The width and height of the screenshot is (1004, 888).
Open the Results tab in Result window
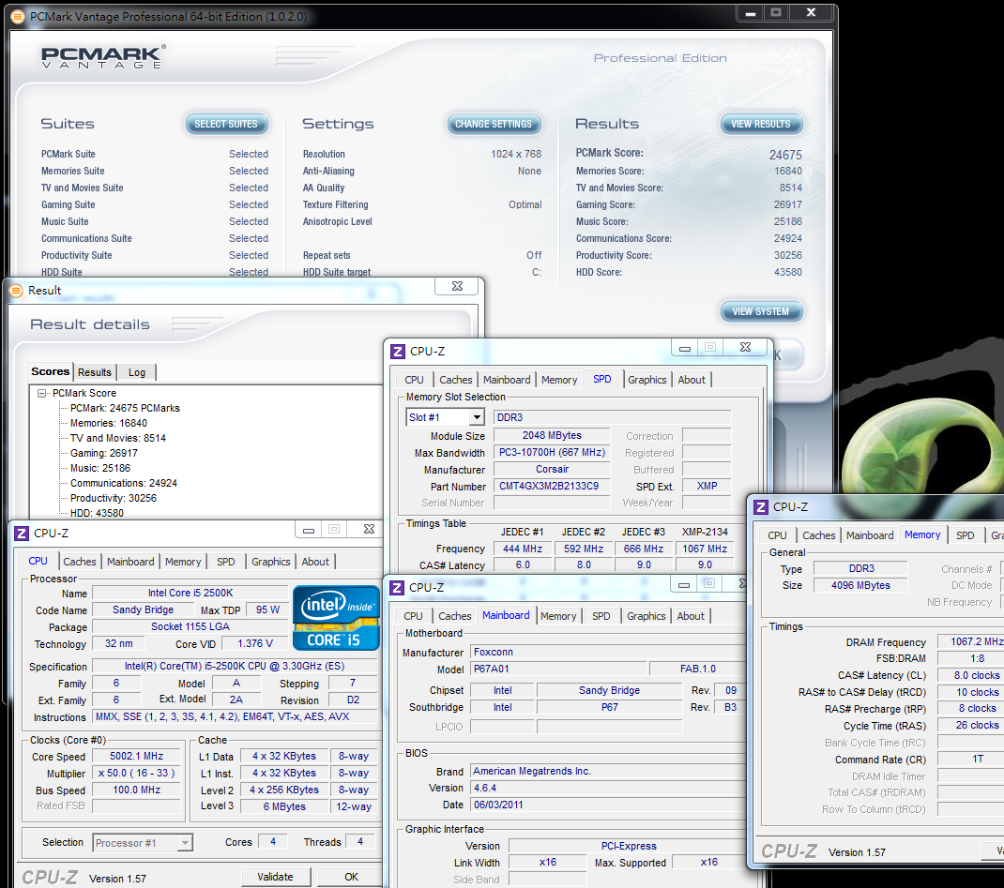tap(95, 372)
